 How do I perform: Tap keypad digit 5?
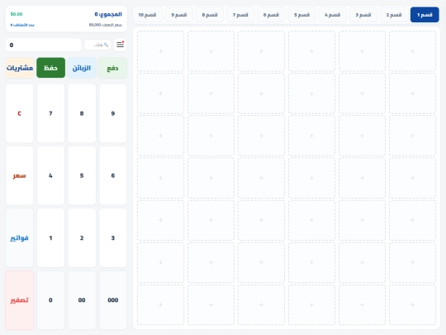click(82, 175)
